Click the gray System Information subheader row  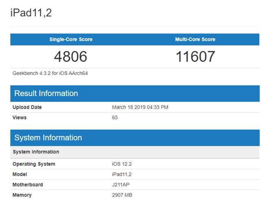point(135,152)
